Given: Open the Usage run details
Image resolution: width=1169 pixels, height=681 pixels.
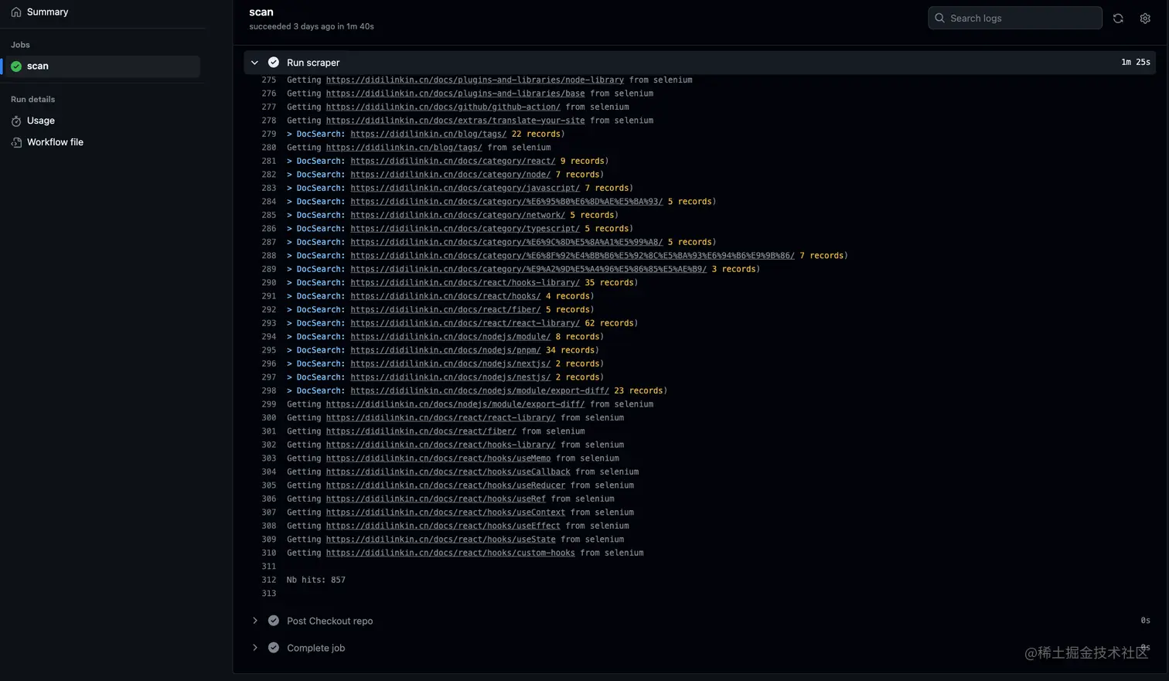Looking at the screenshot, I should coord(40,121).
